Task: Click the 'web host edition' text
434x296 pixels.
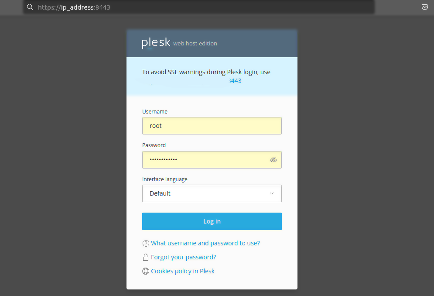Action: coord(195,44)
